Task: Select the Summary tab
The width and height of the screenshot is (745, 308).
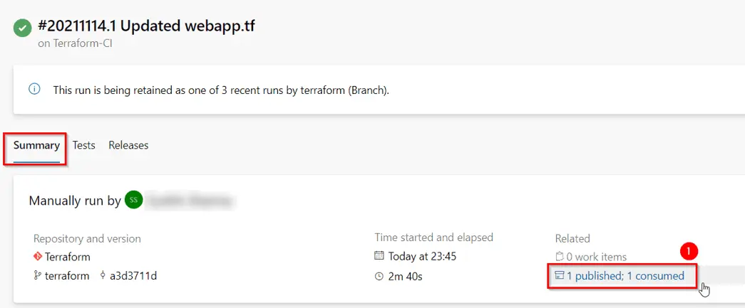Action: pos(36,145)
